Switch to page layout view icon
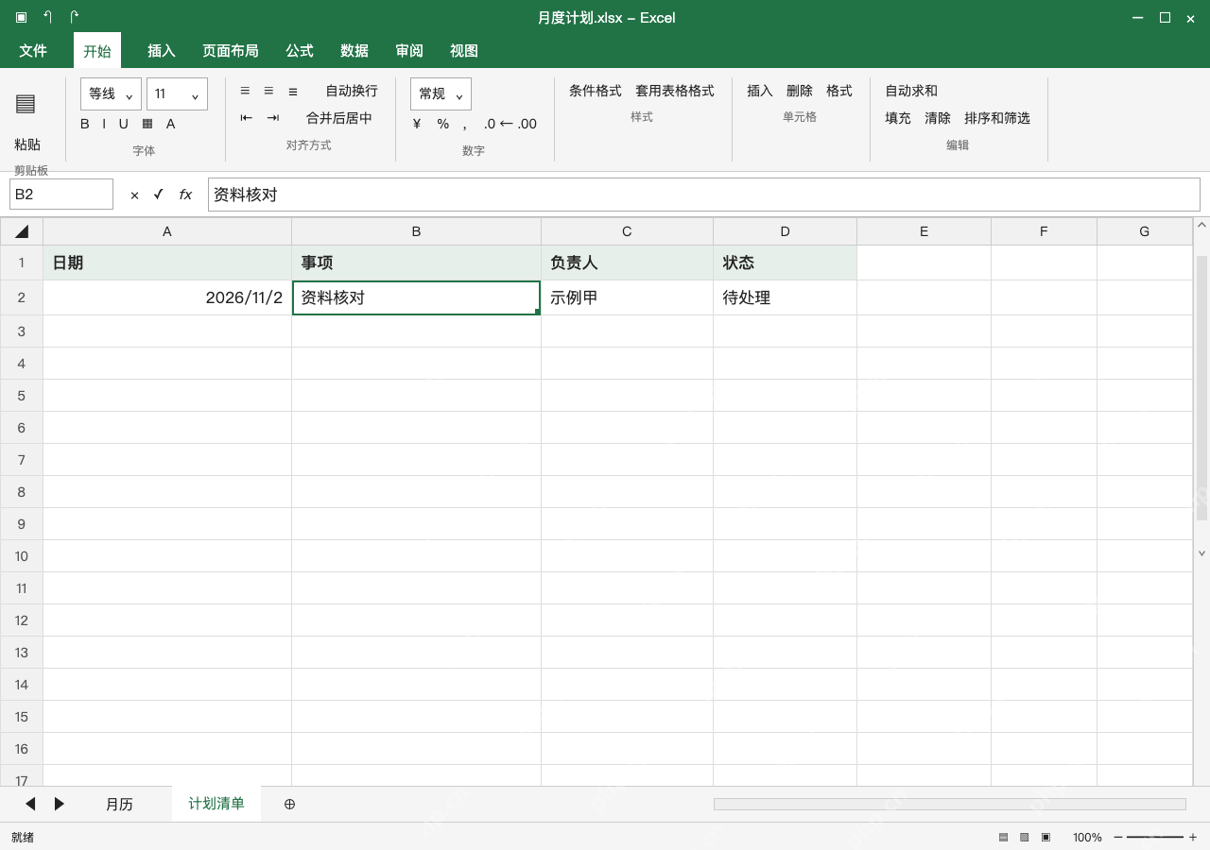Screen dimensions: 1210x850 pyautogui.click(x=1024, y=837)
